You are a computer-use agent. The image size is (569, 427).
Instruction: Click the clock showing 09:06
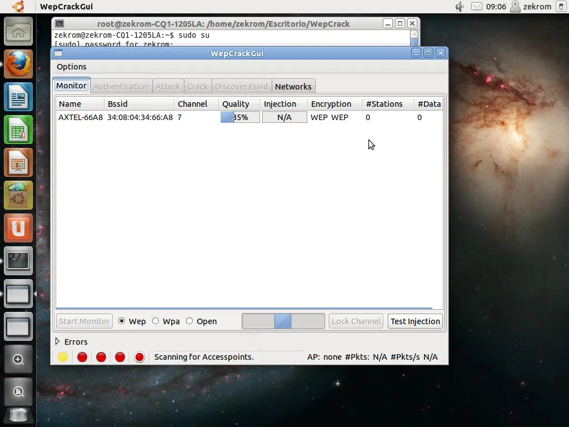[x=496, y=7]
